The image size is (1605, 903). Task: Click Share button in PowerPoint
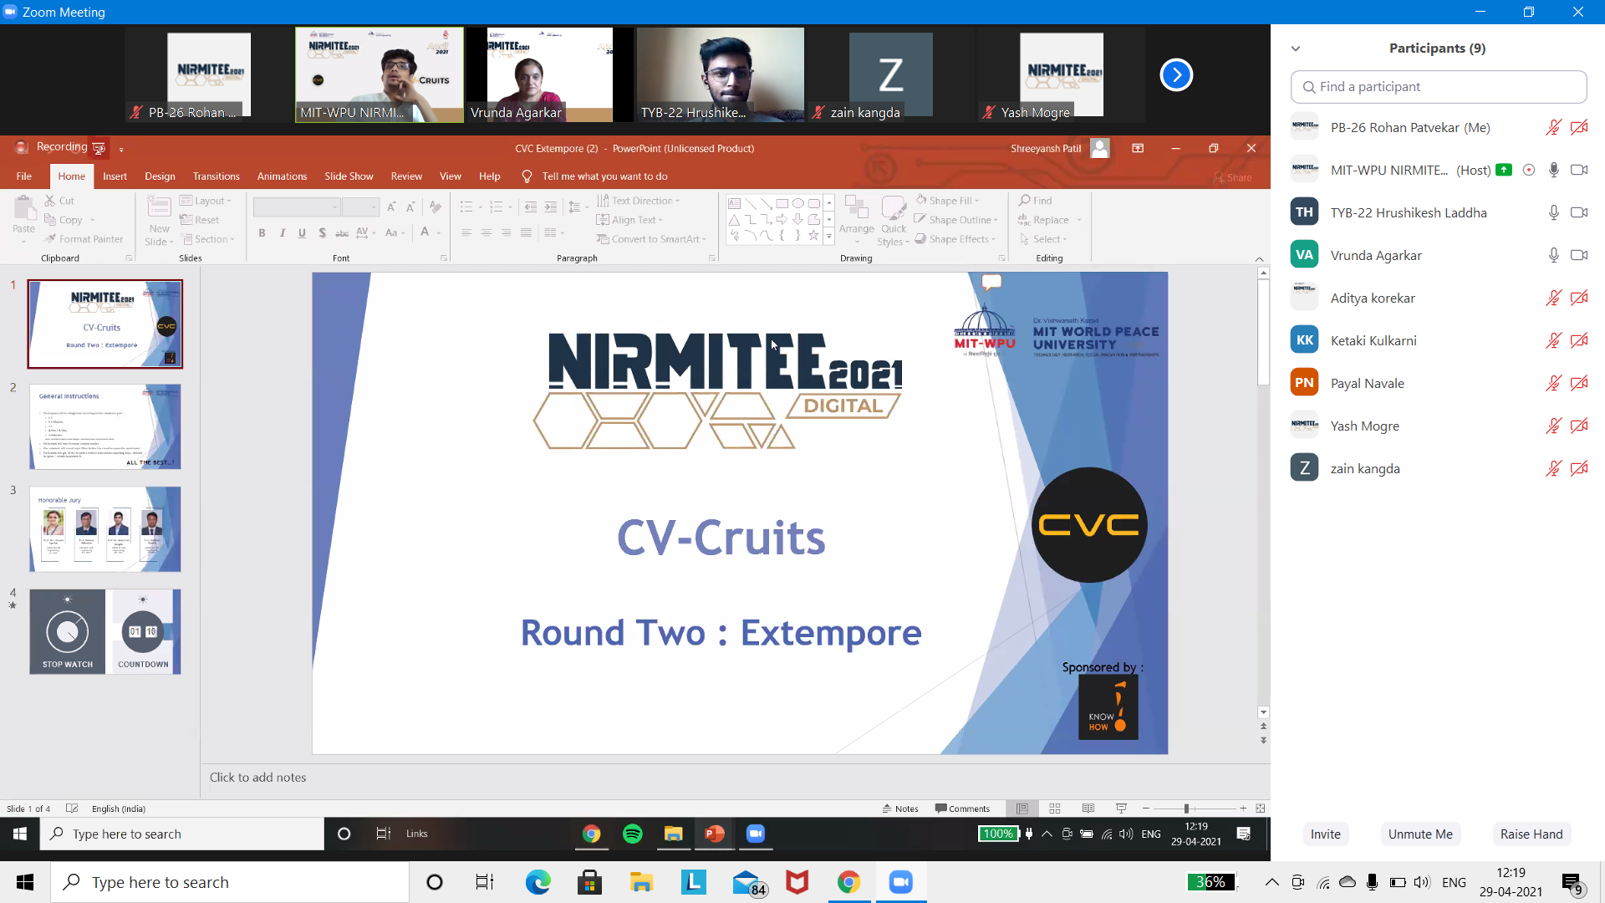(1233, 177)
